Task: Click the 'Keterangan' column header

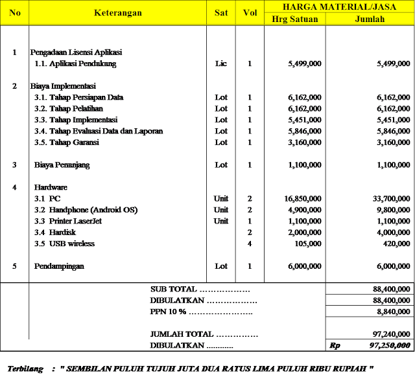Action: point(118,13)
